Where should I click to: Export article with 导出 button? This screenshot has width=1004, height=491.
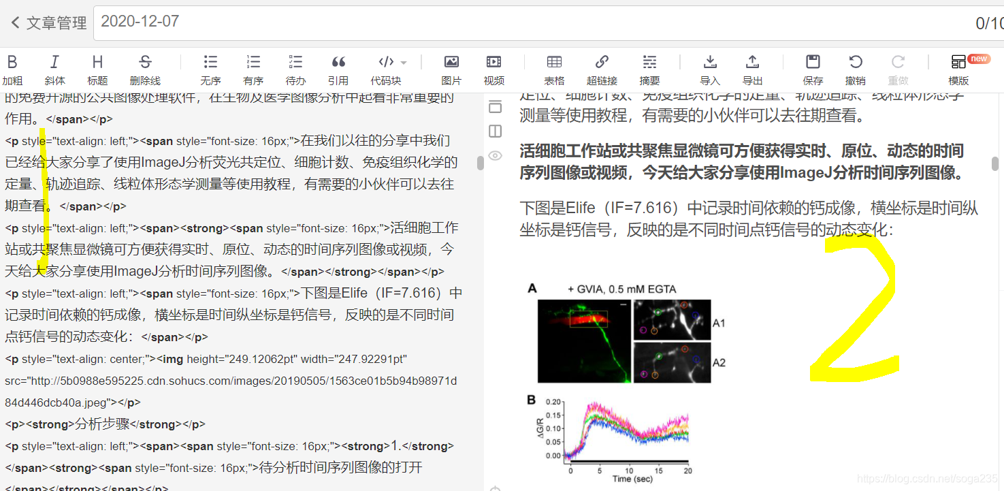point(752,69)
